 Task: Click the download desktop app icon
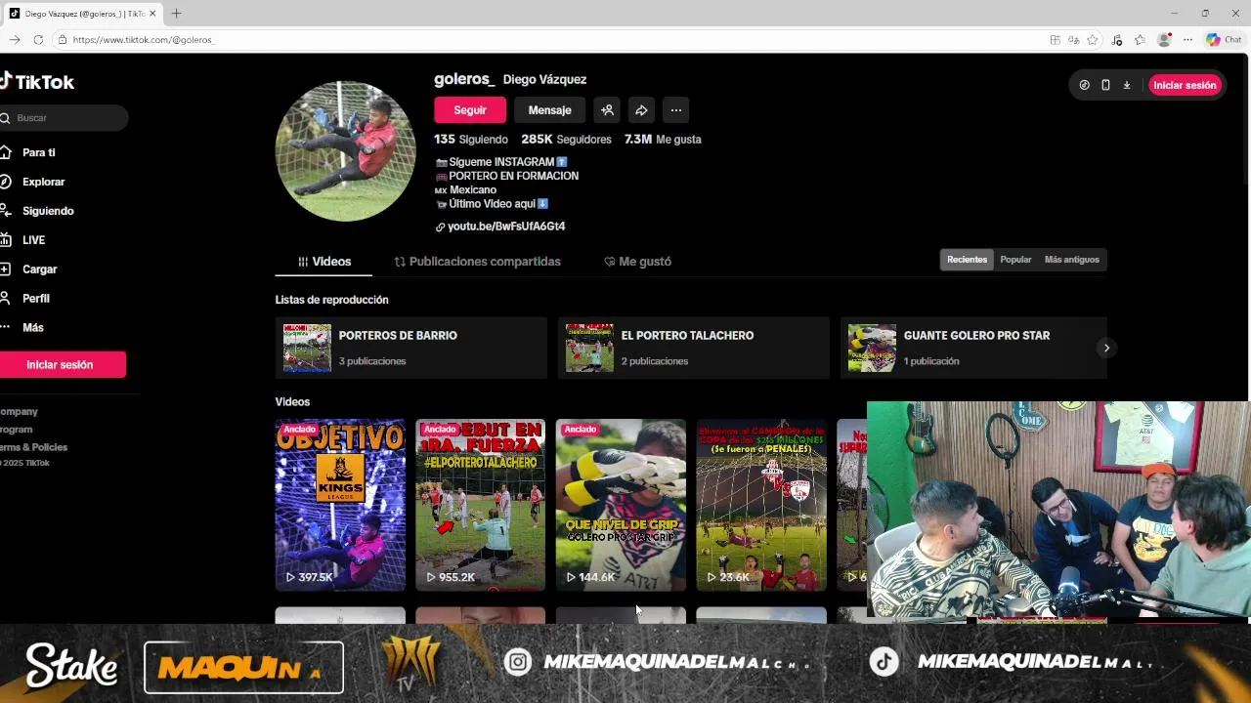(x=1127, y=85)
